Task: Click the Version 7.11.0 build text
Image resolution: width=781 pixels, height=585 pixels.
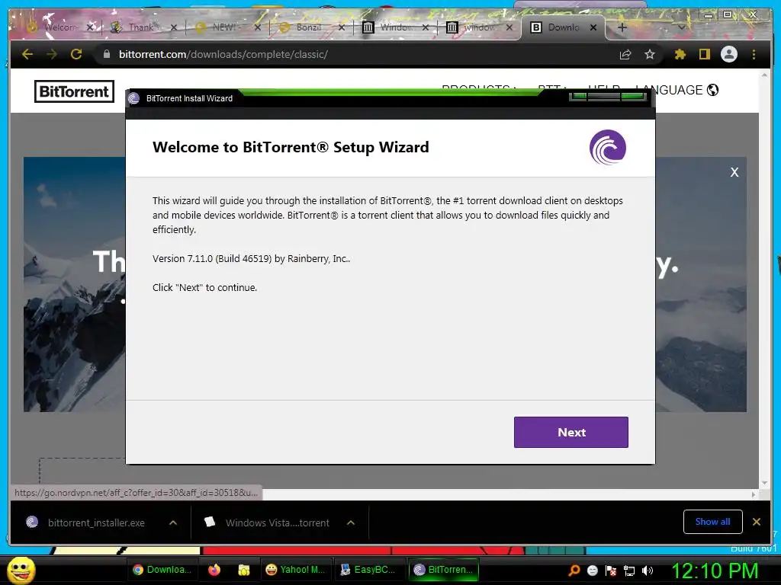Action: tap(252, 259)
